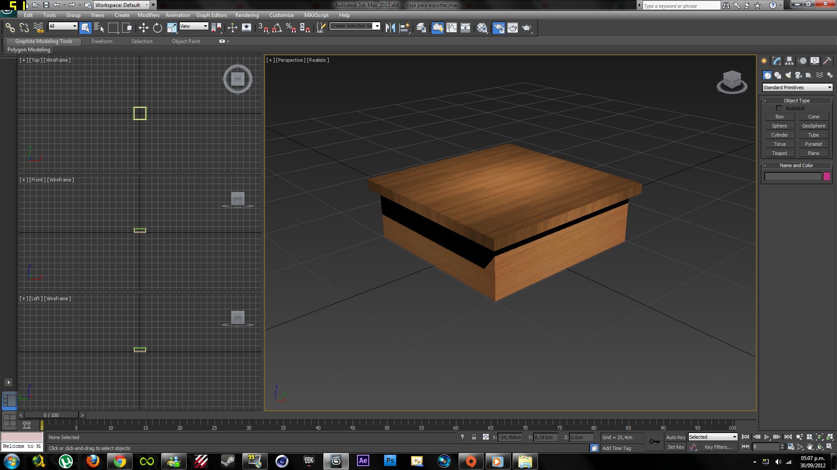The height and width of the screenshot is (470, 837).
Task: Click the Selection Lock toggle padlock
Action: 474,437
